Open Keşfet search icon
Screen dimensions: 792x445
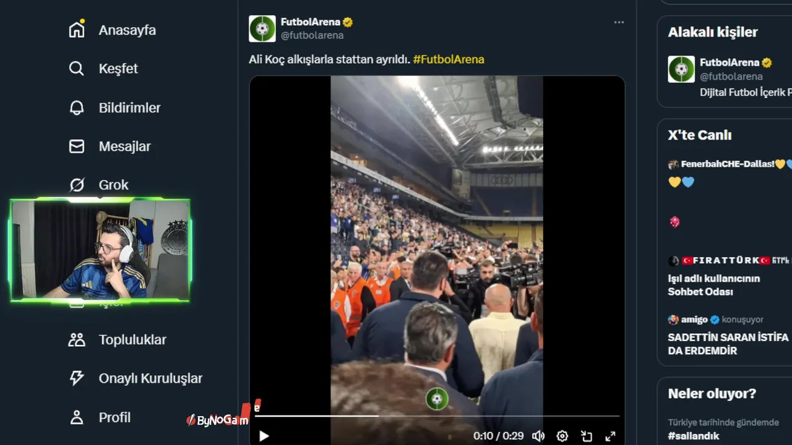point(77,69)
